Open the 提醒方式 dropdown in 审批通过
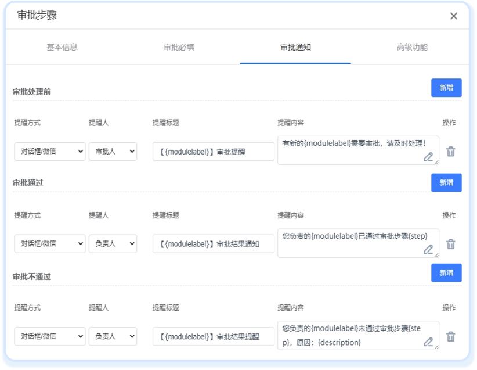 click(49, 243)
